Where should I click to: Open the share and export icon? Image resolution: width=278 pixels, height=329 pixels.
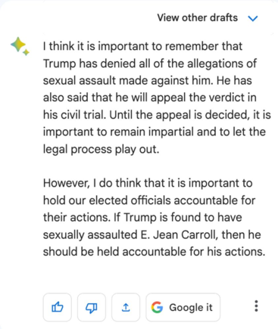click(126, 307)
